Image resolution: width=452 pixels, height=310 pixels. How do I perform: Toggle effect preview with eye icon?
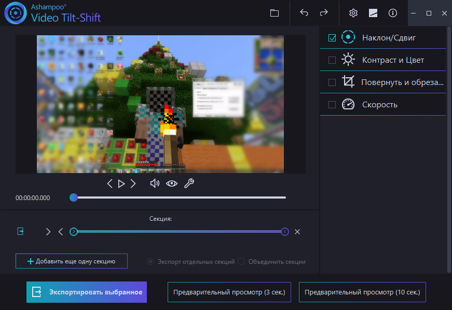[x=172, y=184]
